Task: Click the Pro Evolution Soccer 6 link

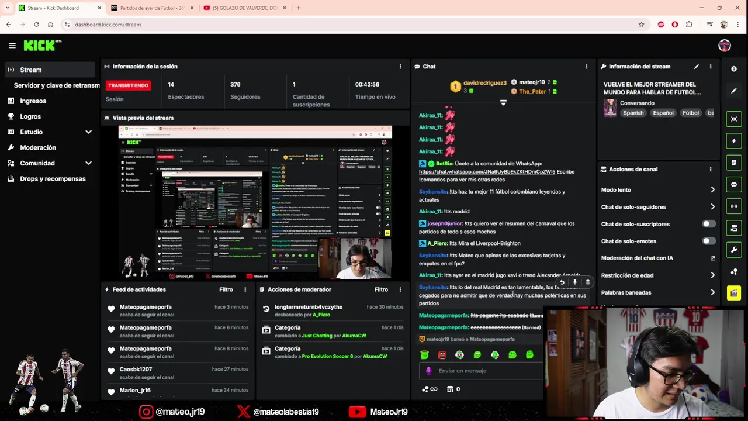Action: pos(327,356)
